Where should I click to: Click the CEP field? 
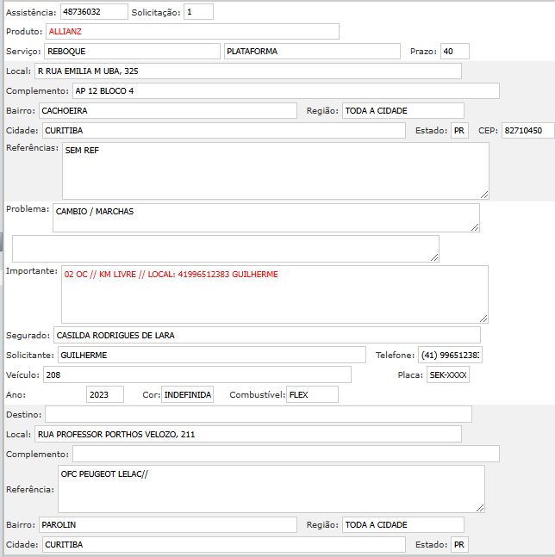(x=527, y=131)
